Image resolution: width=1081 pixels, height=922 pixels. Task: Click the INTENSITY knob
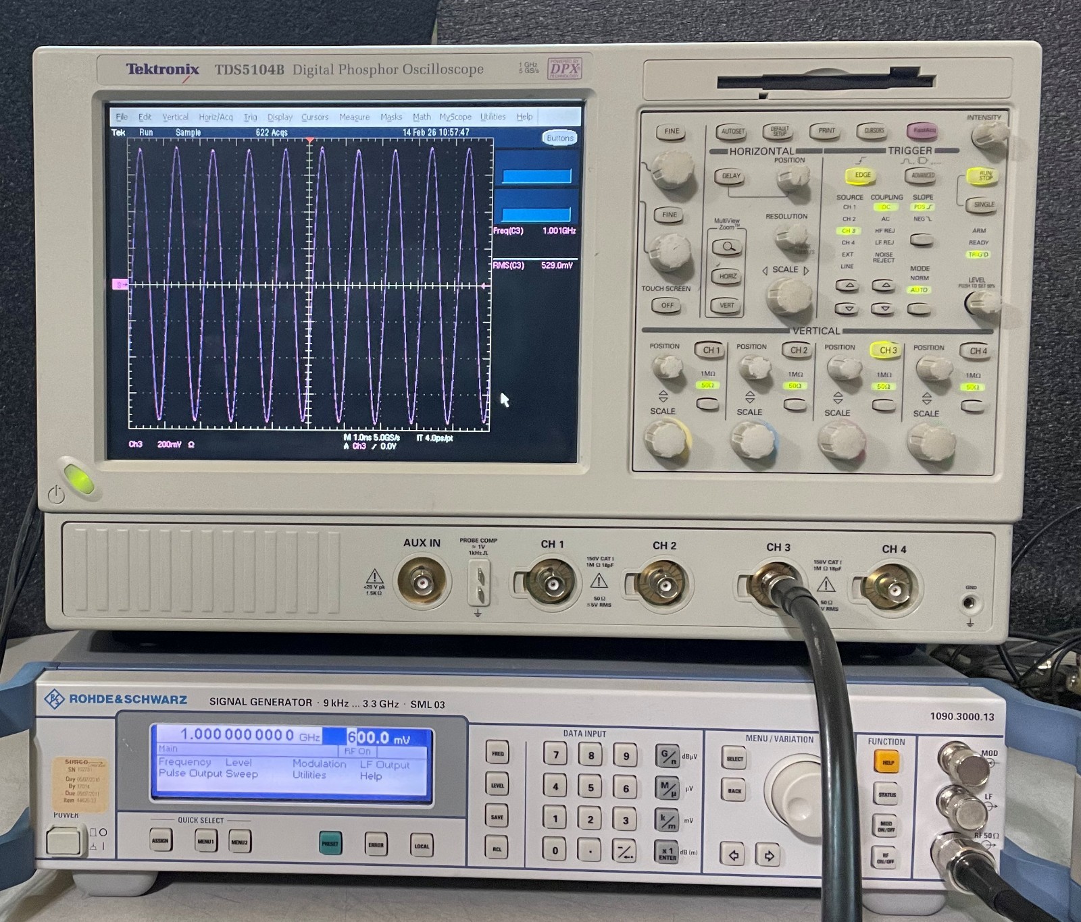tap(988, 135)
